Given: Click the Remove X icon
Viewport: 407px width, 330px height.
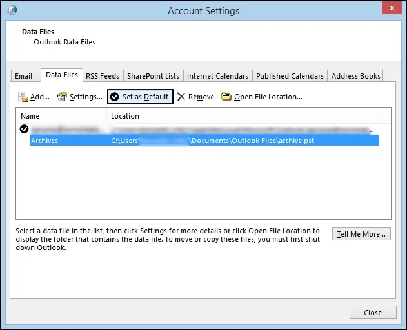Looking at the screenshot, I should pos(181,97).
